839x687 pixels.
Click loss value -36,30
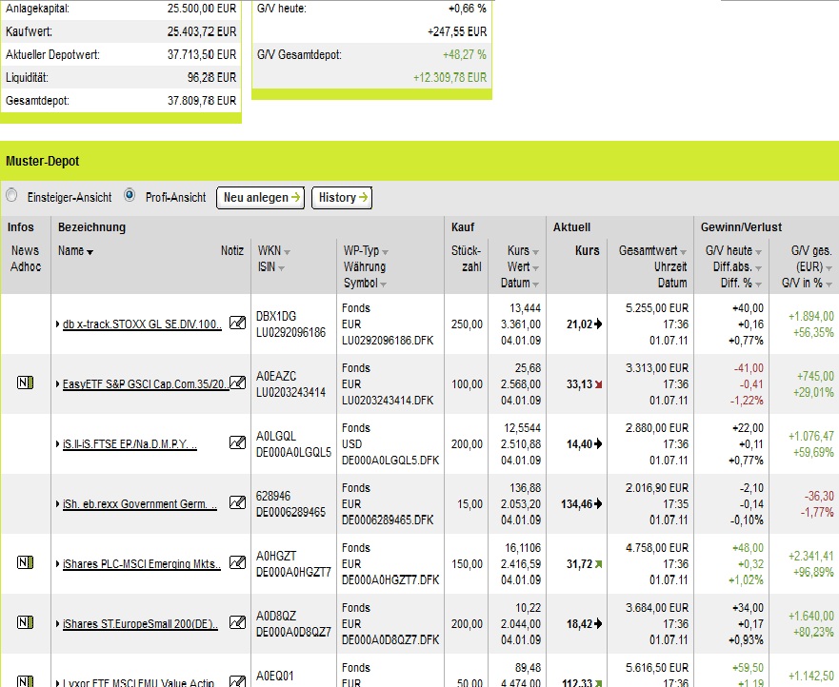(x=819, y=496)
